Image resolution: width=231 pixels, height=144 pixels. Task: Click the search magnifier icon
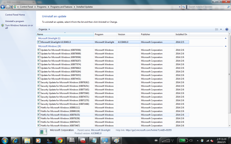228,7
